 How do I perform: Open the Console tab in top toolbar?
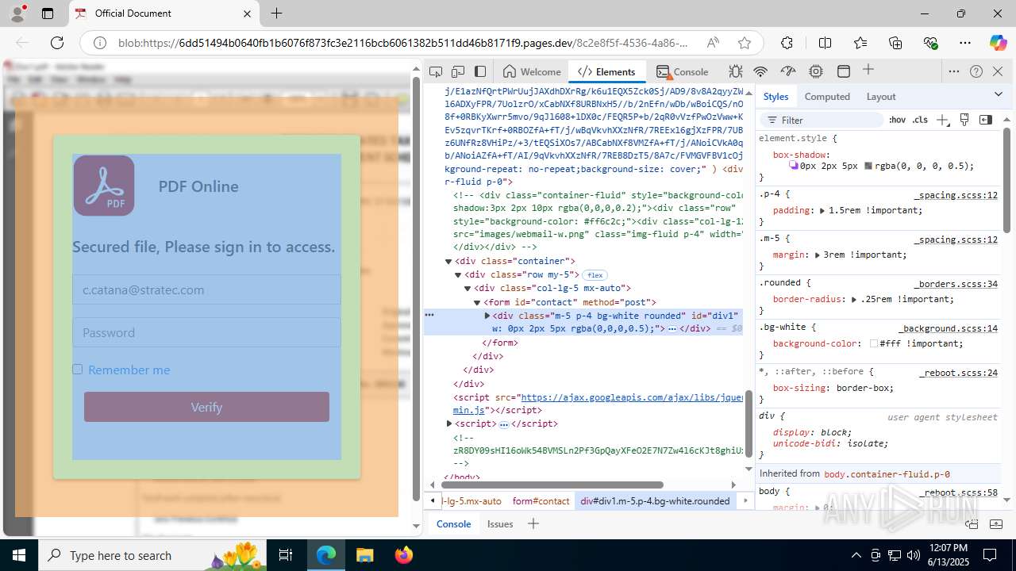pyautogui.click(x=682, y=71)
